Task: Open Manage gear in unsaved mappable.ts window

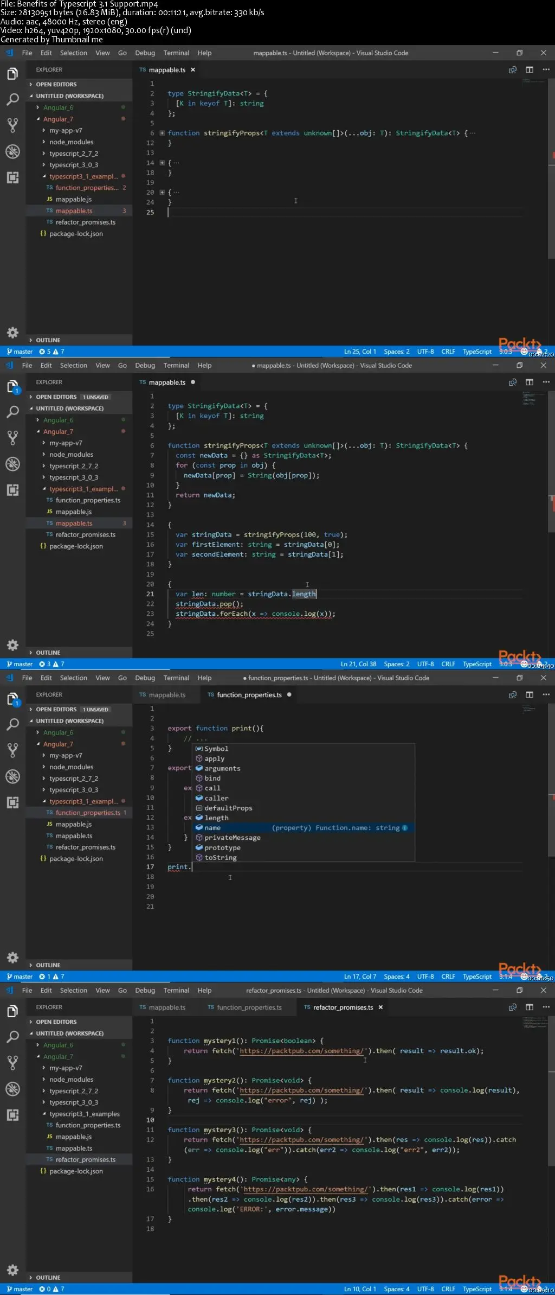Action: tap(12, 645)
